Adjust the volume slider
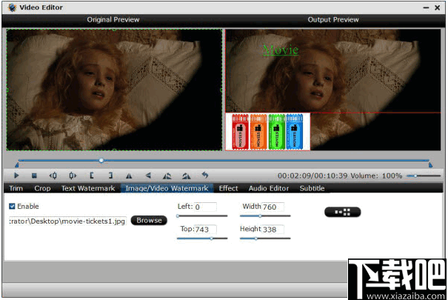The height and width of the screenshot is (300, 448). click(x=424, y=176)
